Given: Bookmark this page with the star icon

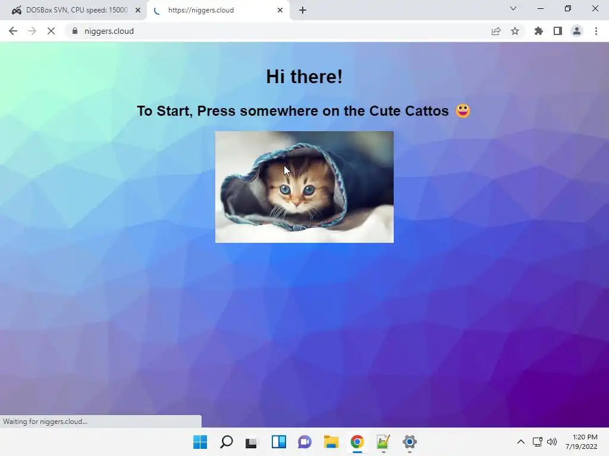Looking at the screenshot, I should click(515, 31).
